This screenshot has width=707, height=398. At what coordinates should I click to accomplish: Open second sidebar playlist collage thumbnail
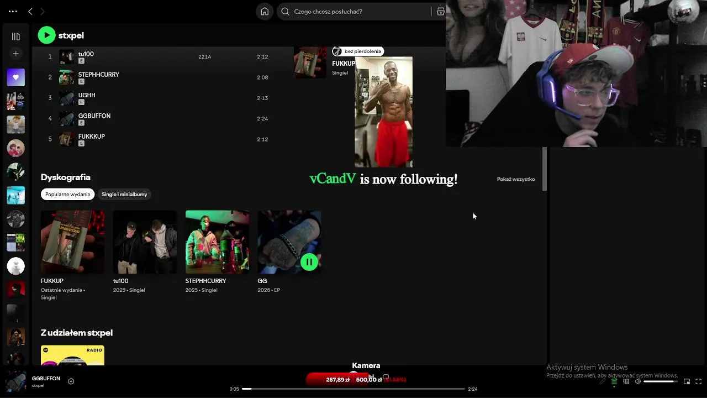coord(15,101)
